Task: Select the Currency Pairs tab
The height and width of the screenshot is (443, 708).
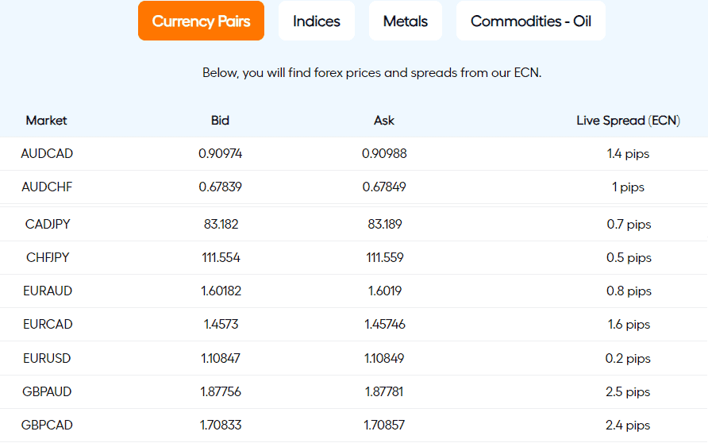Action: tap(201, 21)
